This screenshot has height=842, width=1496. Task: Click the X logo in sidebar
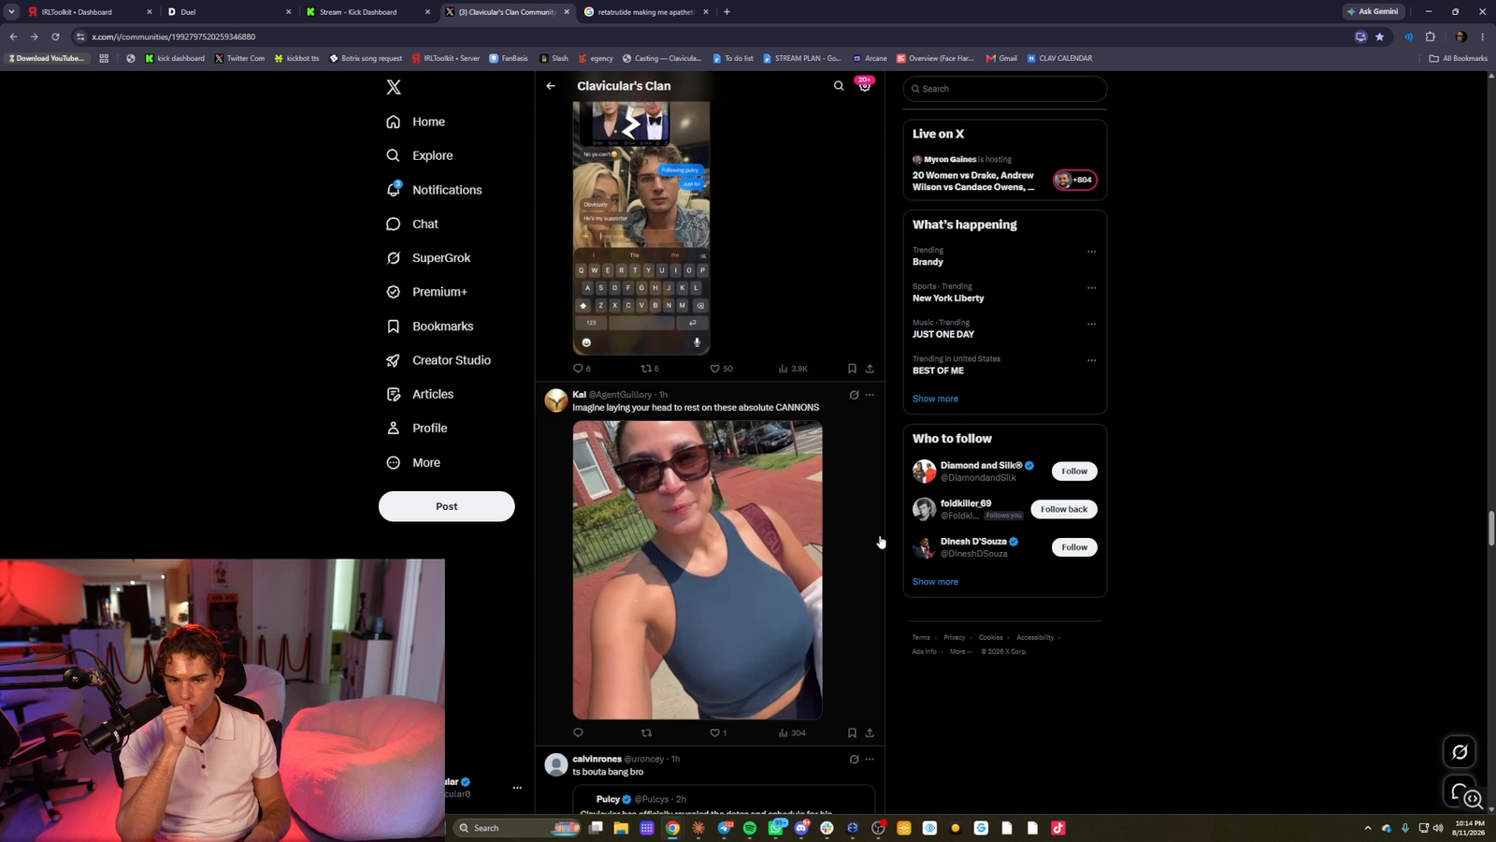394,87
